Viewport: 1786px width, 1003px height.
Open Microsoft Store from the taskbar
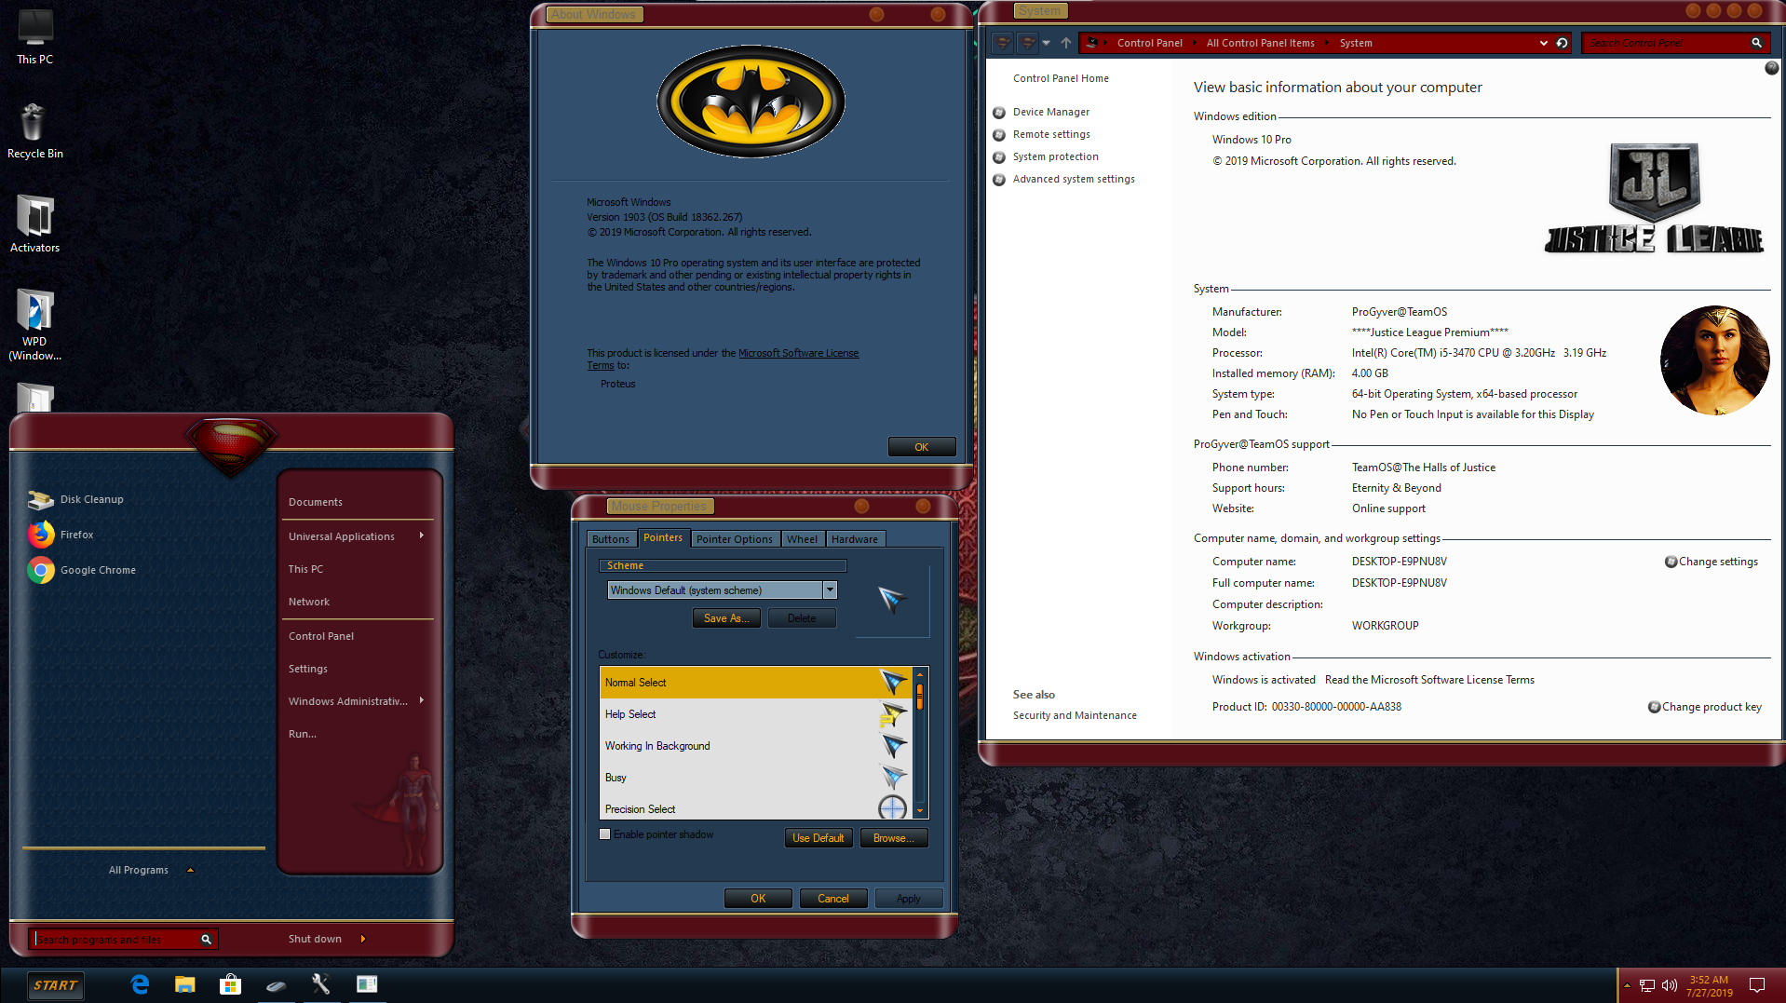(230, 984)
